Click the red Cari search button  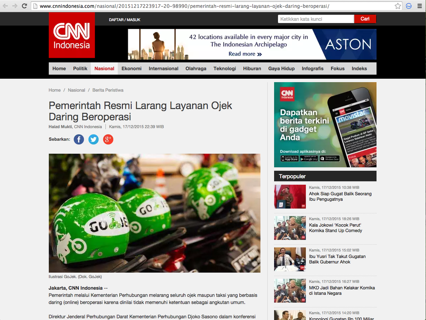tap(365, 19)
